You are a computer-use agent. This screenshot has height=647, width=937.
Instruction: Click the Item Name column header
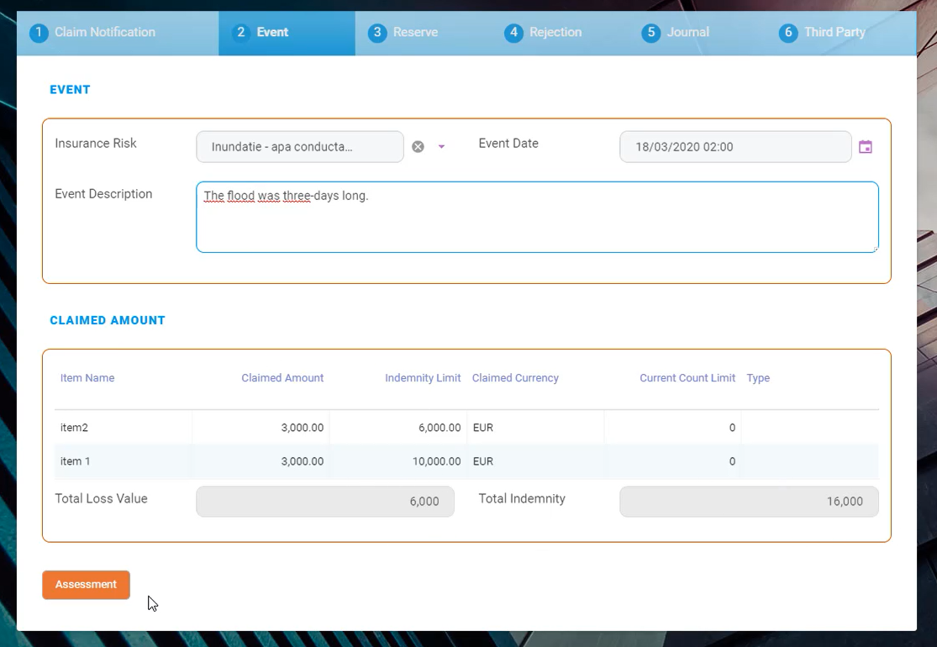click(87, 378)
